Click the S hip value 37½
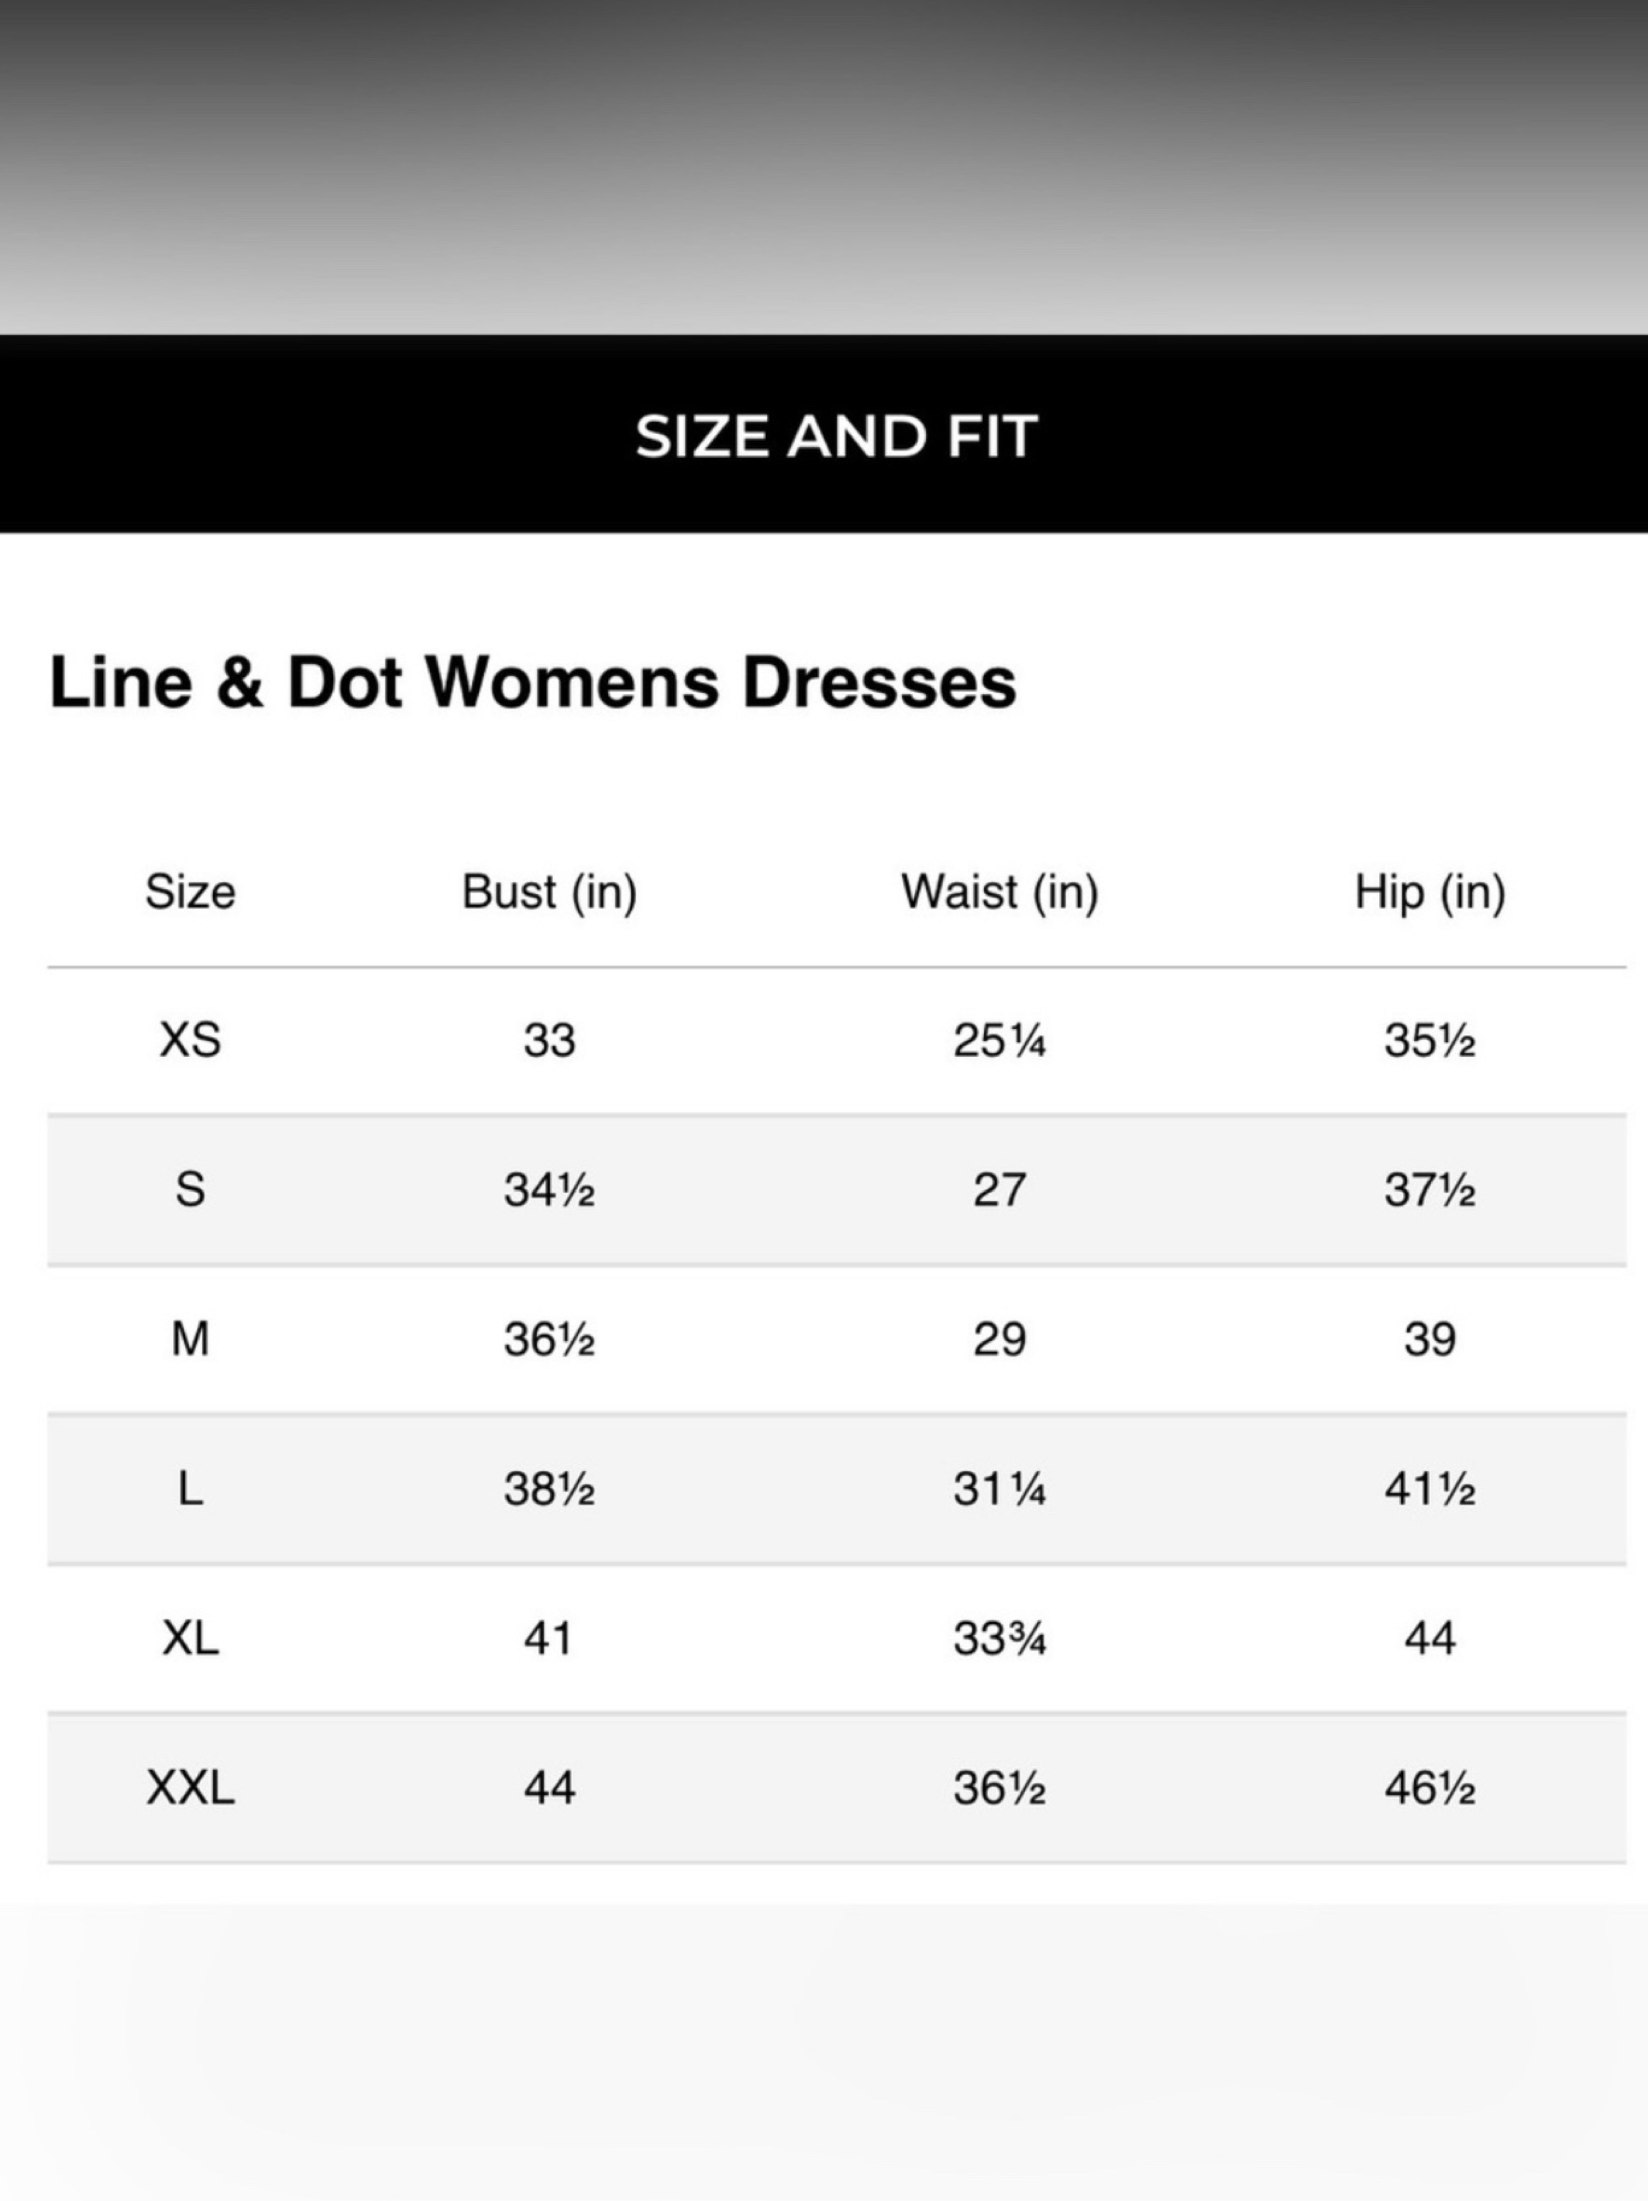Screen dimensions: 1648x2201 [x=1430, y=1190]
